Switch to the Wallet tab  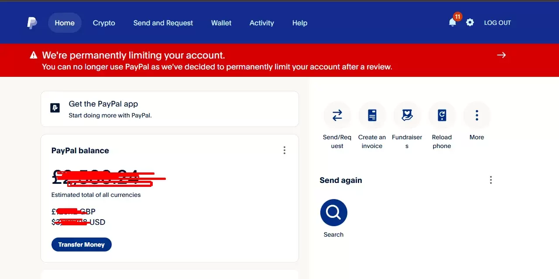point(221,23)
